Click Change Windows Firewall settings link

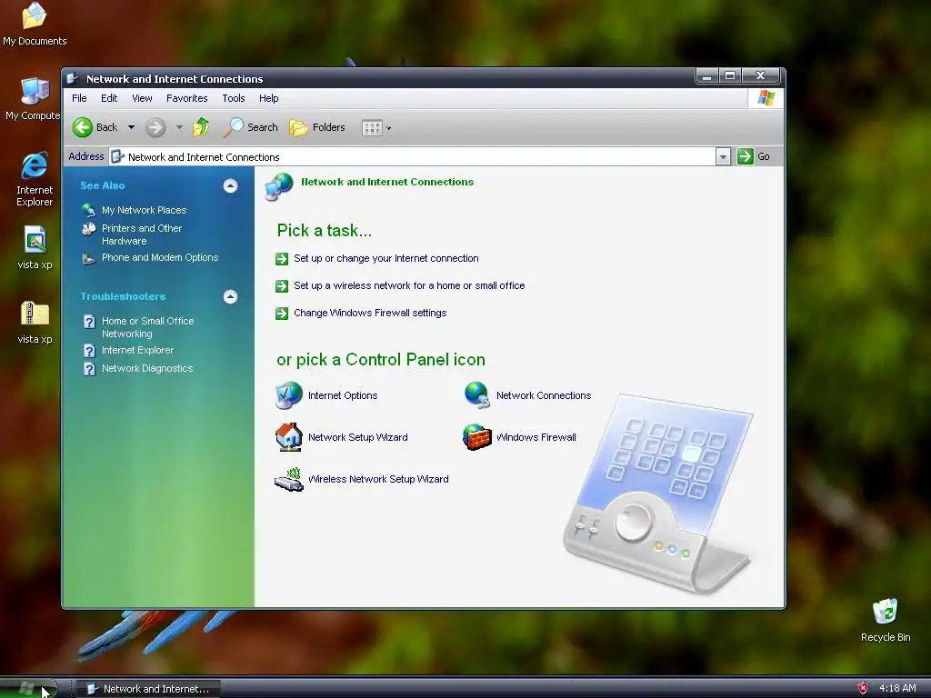[x=370, y=313]
